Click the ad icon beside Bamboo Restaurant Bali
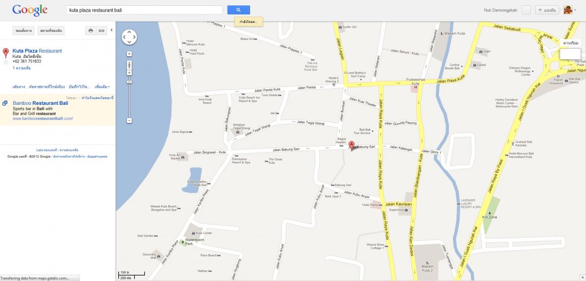The width and height of the screenshot is (586, 281). pyautogui.click(x=5, y=103)
